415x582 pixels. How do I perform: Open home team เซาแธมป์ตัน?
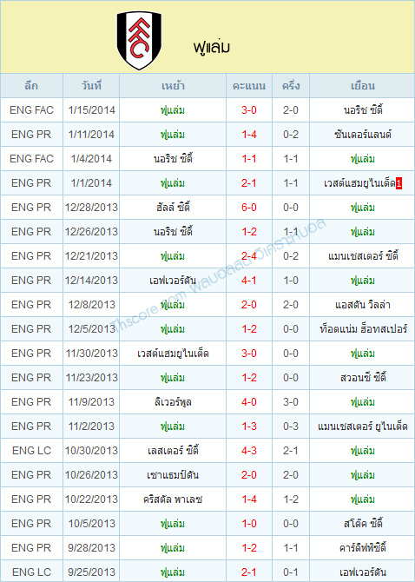click(173, 475)
